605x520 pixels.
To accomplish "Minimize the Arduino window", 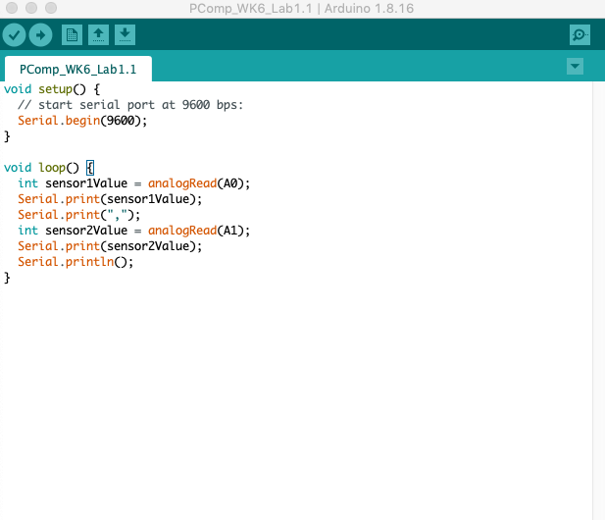I will point(30,9).
